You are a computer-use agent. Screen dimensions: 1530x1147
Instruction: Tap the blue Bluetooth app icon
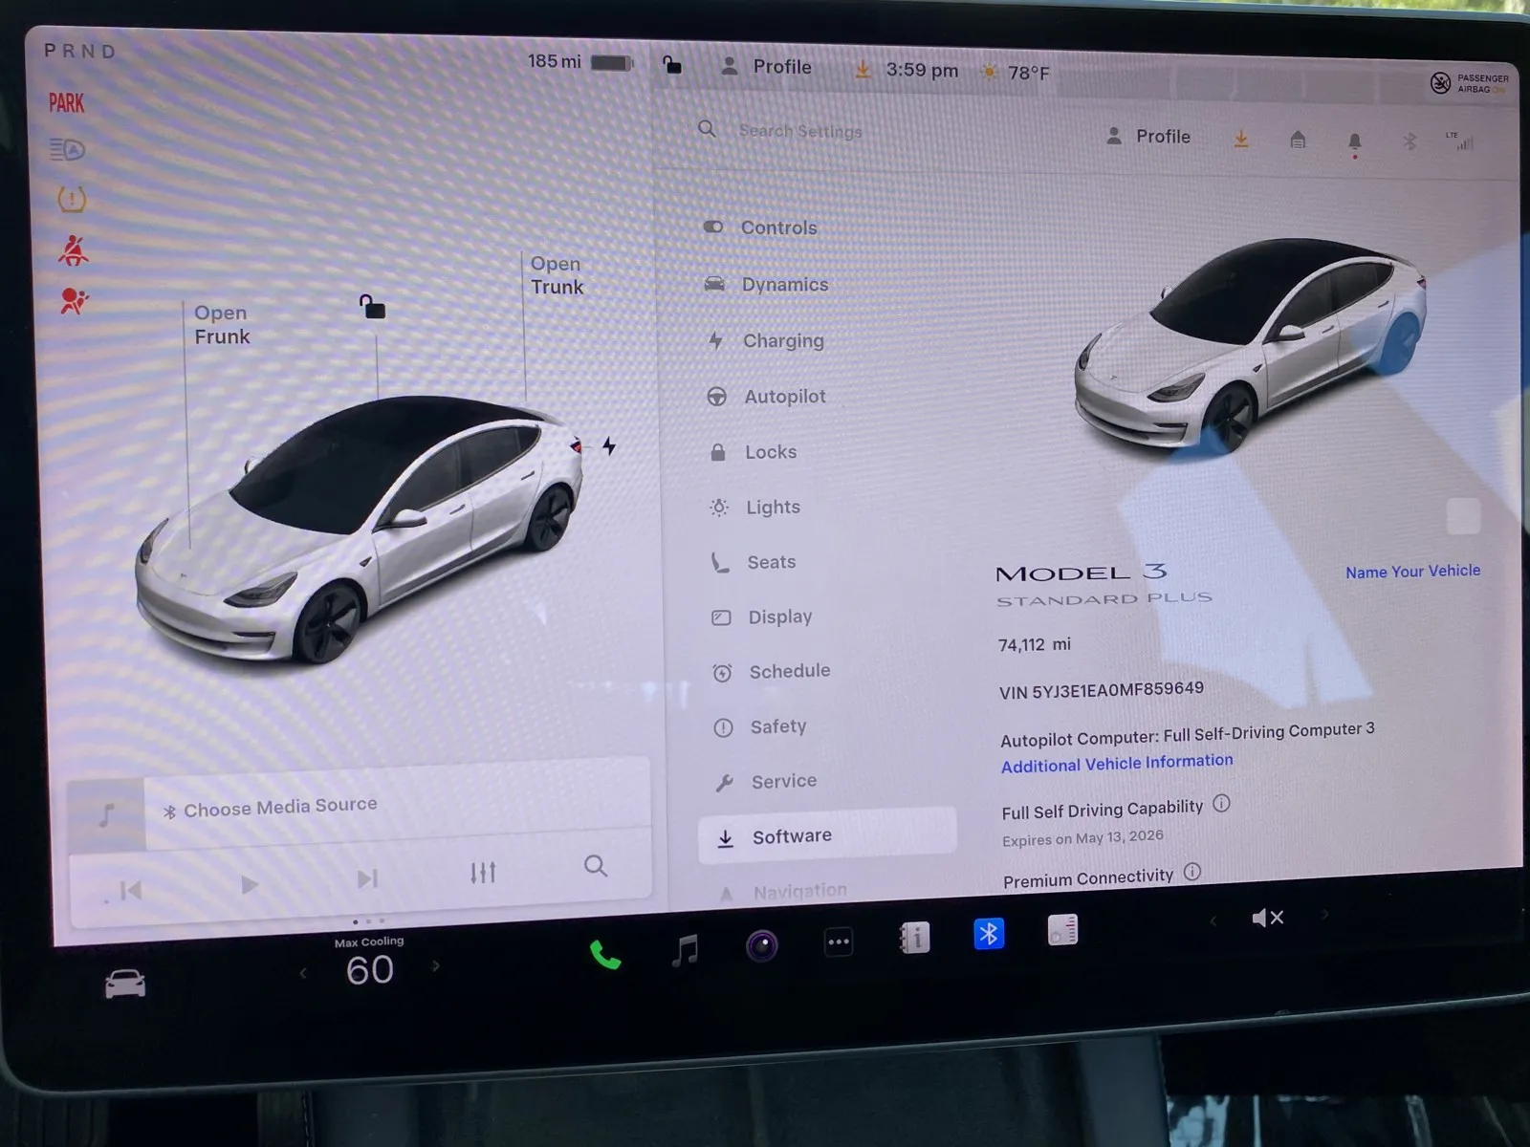coord(989,933)
